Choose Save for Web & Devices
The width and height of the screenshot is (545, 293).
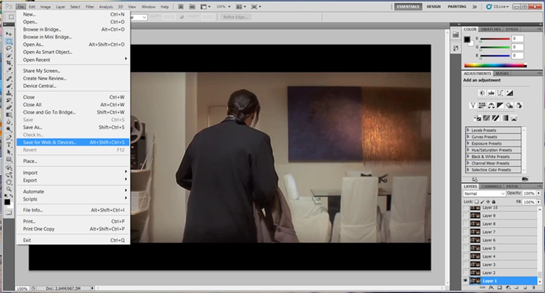pyautogui.click(x=73, y=142)
